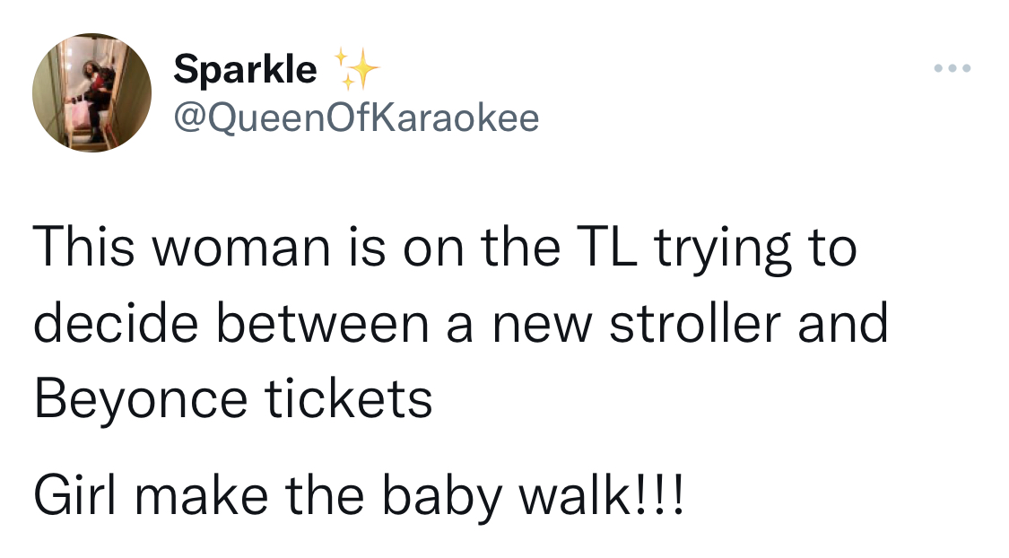Click the sparkles emoji beside the name
Screen dimensions: 1009x558
click(356, 68)
